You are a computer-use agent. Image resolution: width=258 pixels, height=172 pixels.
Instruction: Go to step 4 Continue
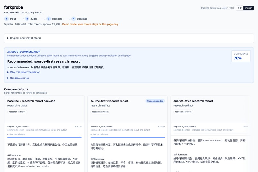(79, 19)
